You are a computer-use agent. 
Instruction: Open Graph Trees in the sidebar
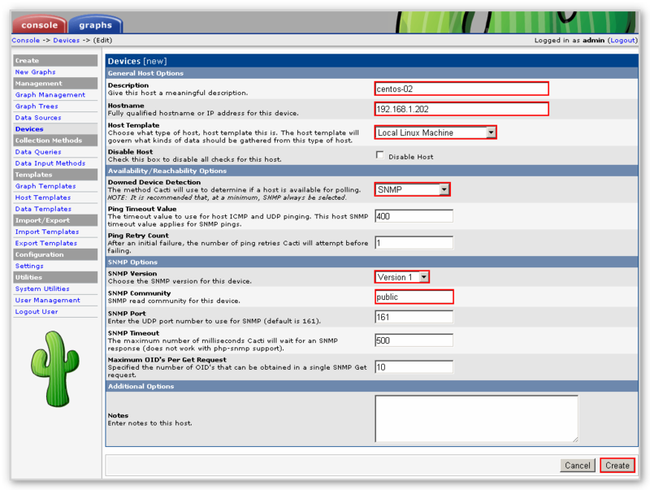coord(37,106)
